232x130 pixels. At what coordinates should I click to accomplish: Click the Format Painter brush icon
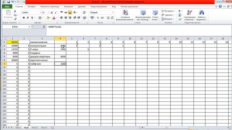click(15, 19)
